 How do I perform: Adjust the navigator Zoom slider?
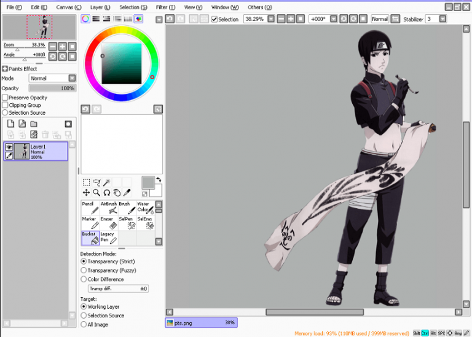point(24,48)
